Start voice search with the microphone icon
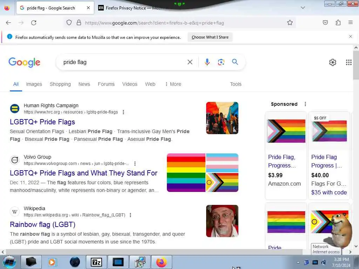This screenshot has width=359, height=269. pos(207,62)
